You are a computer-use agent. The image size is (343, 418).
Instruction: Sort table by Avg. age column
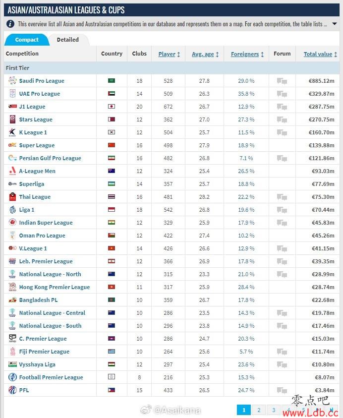click(205, 54)
